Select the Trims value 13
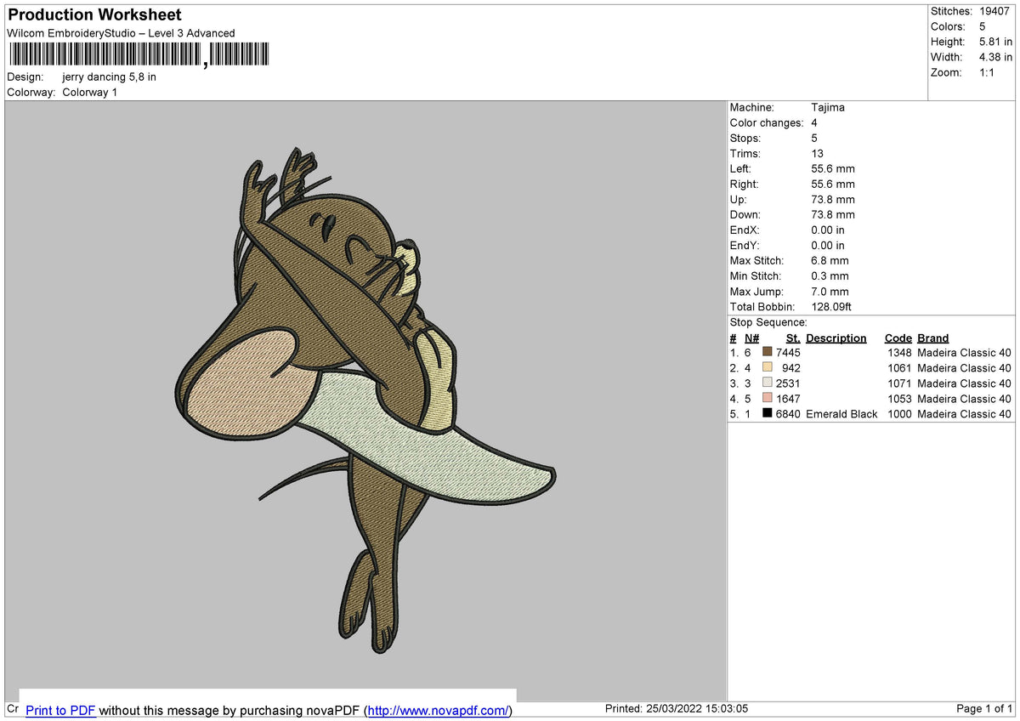 pos(817,154)
